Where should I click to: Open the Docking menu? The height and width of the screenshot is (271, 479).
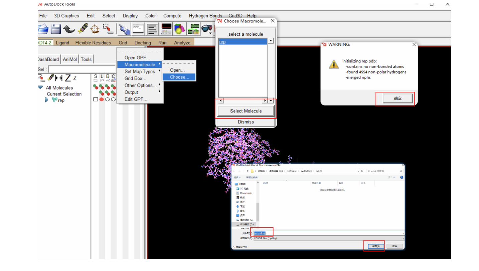click(143, 43)
